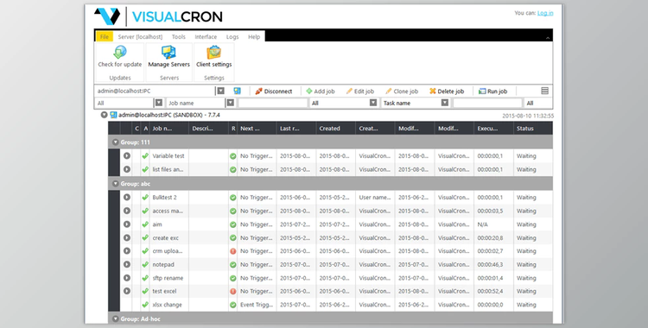Click the job name filter text field
The width and height of the screenshot is (648, 328).
273,103
